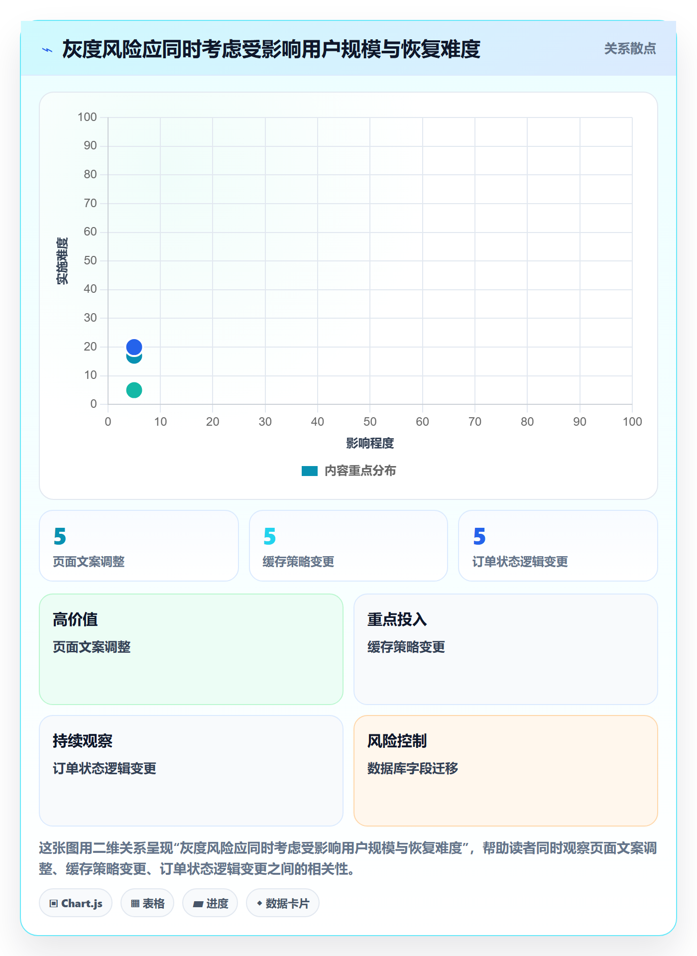The height and width of the screenshot is (956, 697).
Task: Select the 缓存策略变更 stat card label
Action: (x=298, y=562)
